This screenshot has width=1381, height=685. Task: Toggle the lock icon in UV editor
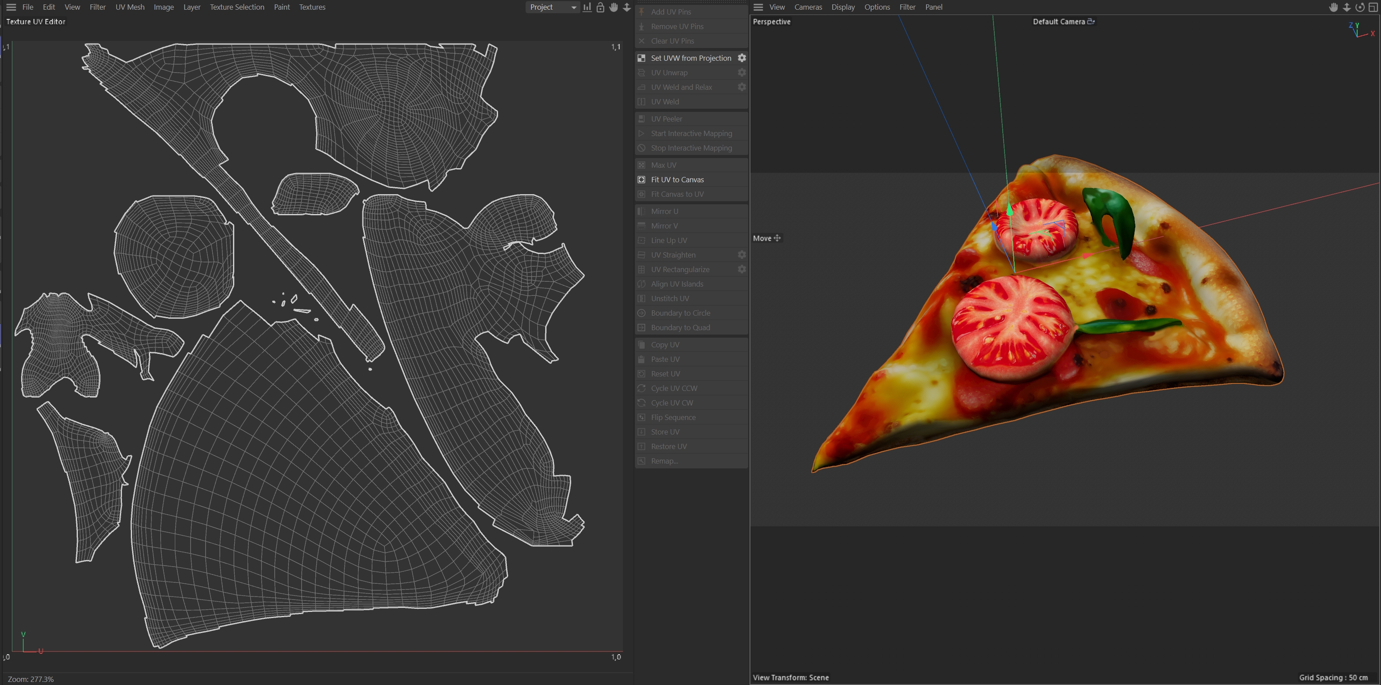coord(600,7)
